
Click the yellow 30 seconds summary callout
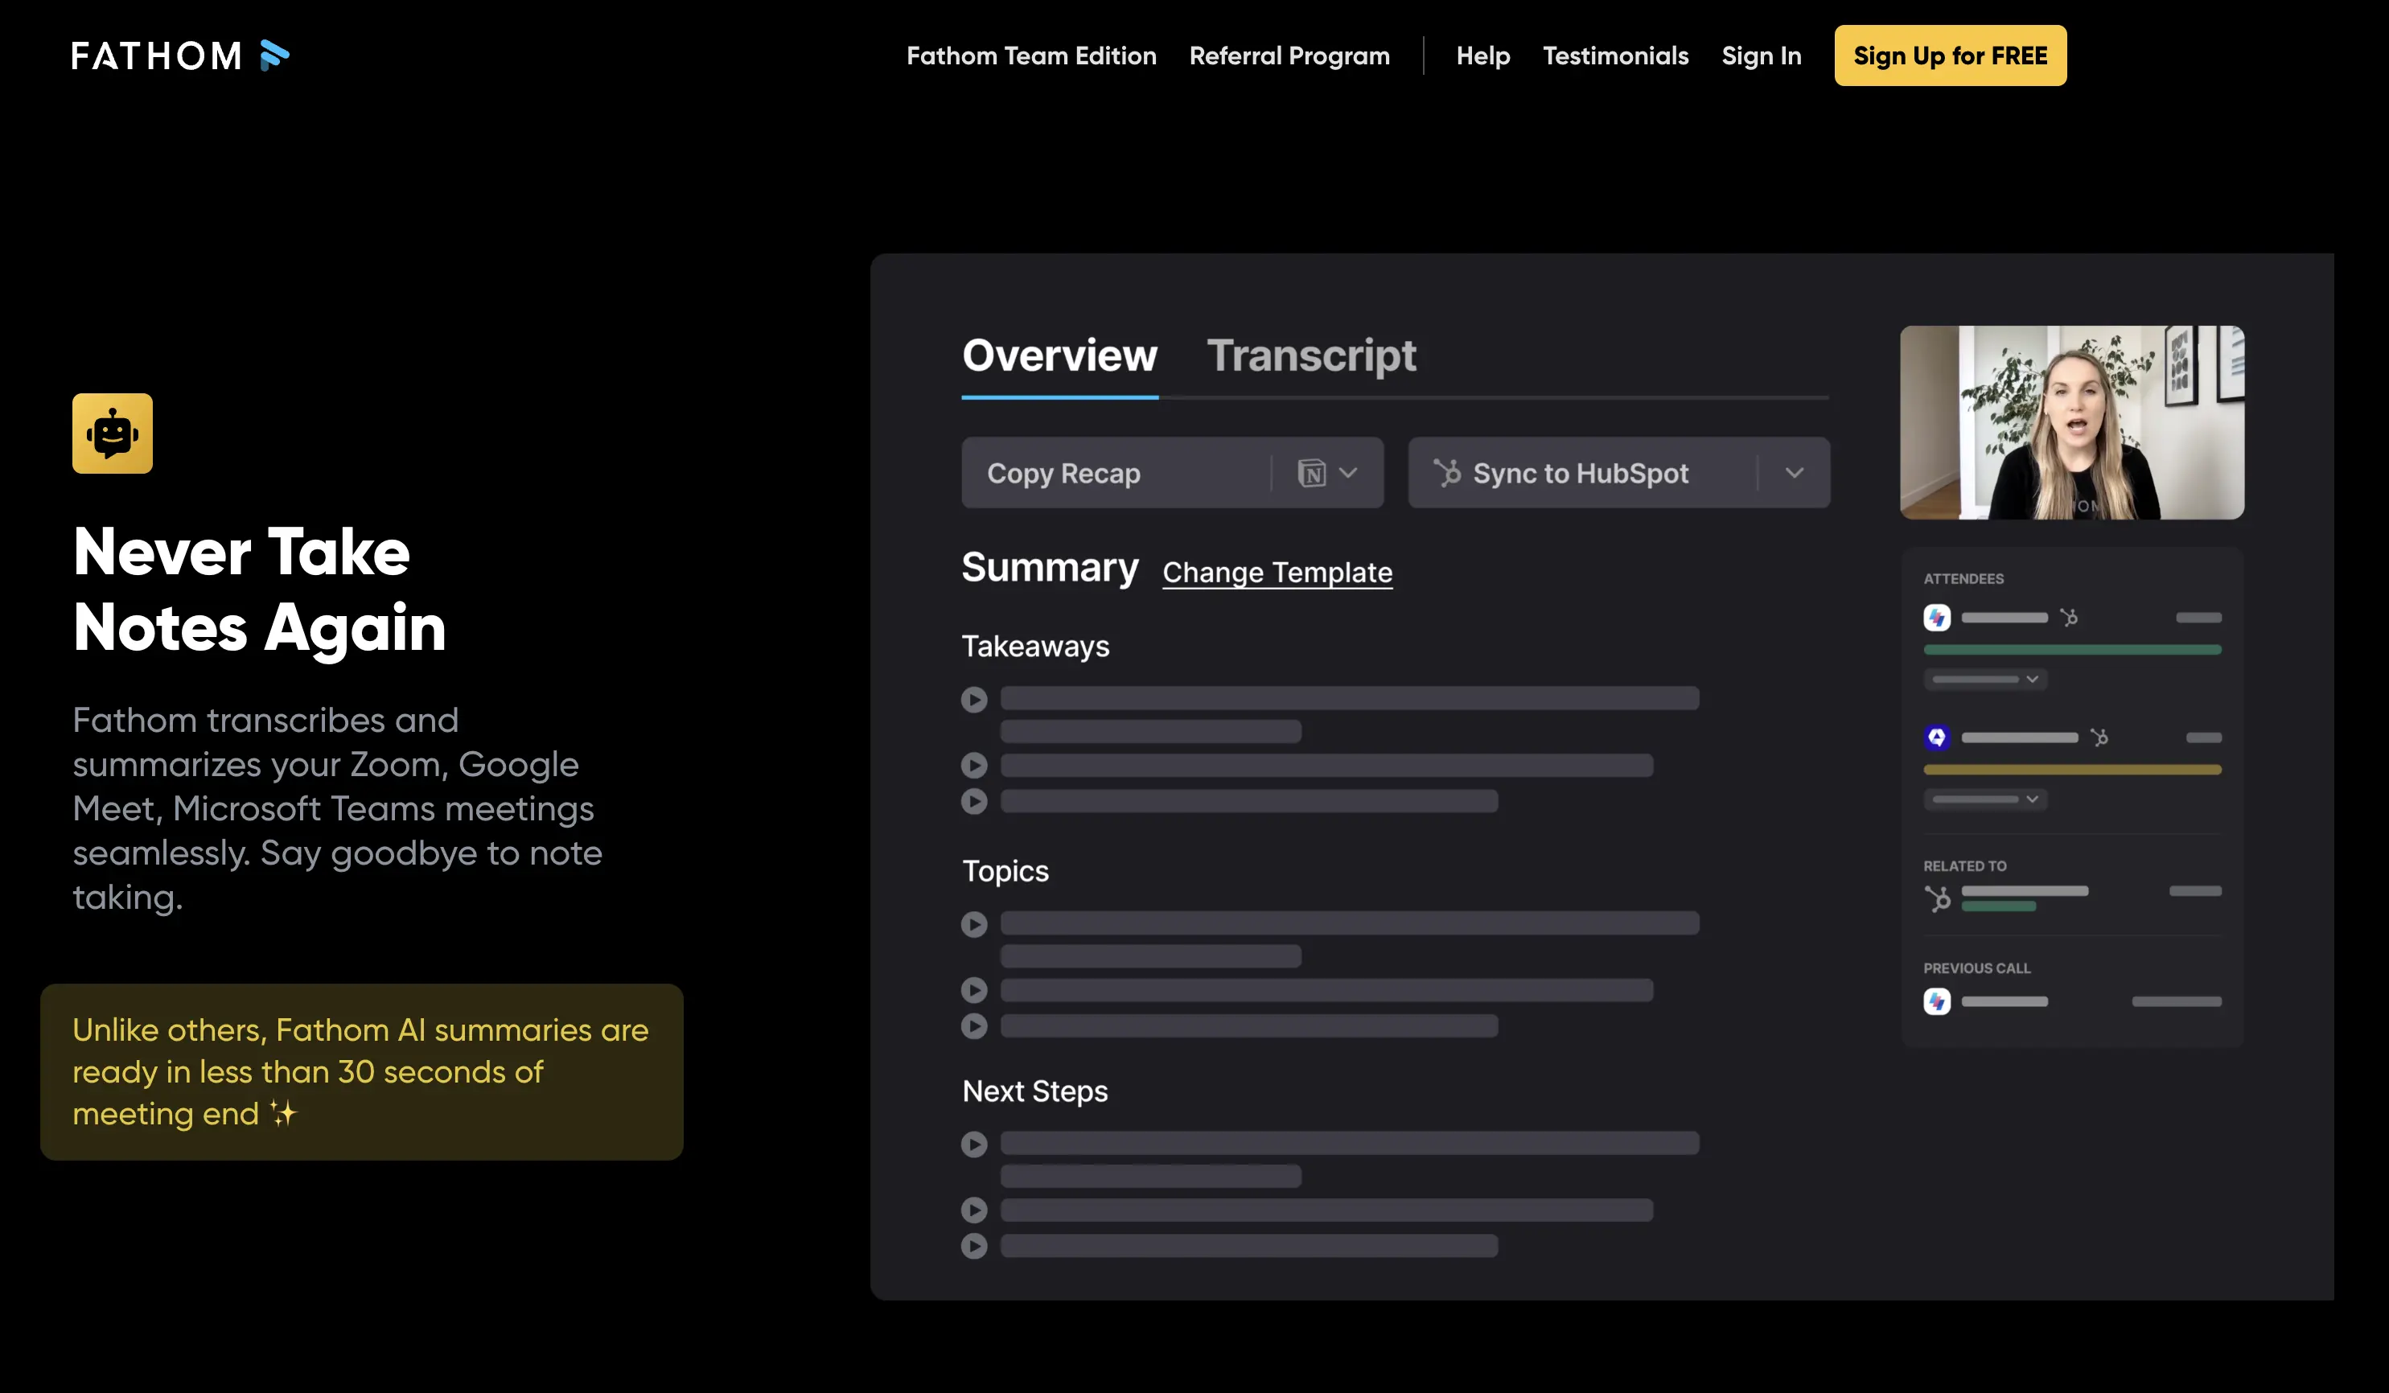(361, 1072)
